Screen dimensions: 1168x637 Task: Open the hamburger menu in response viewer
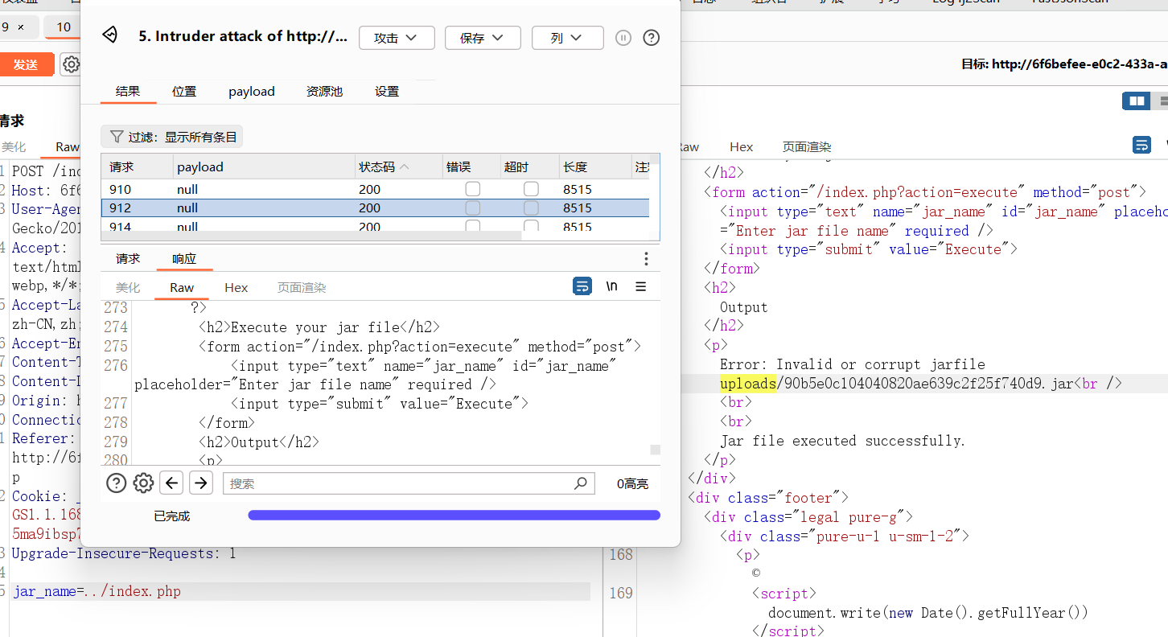[641, 286]
